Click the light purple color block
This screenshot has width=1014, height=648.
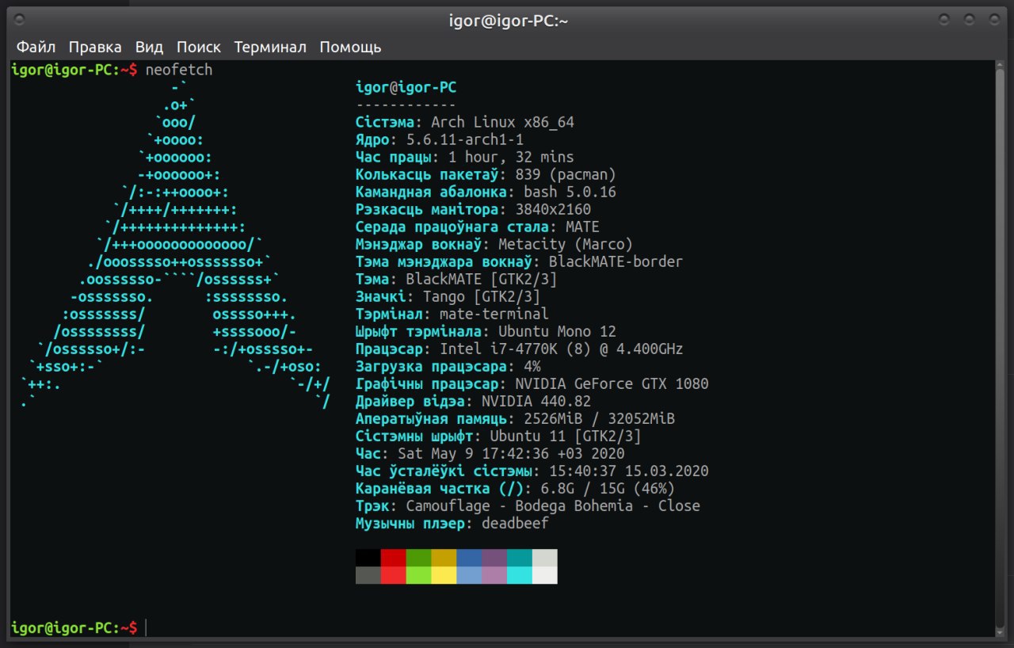tap(494, 575)
